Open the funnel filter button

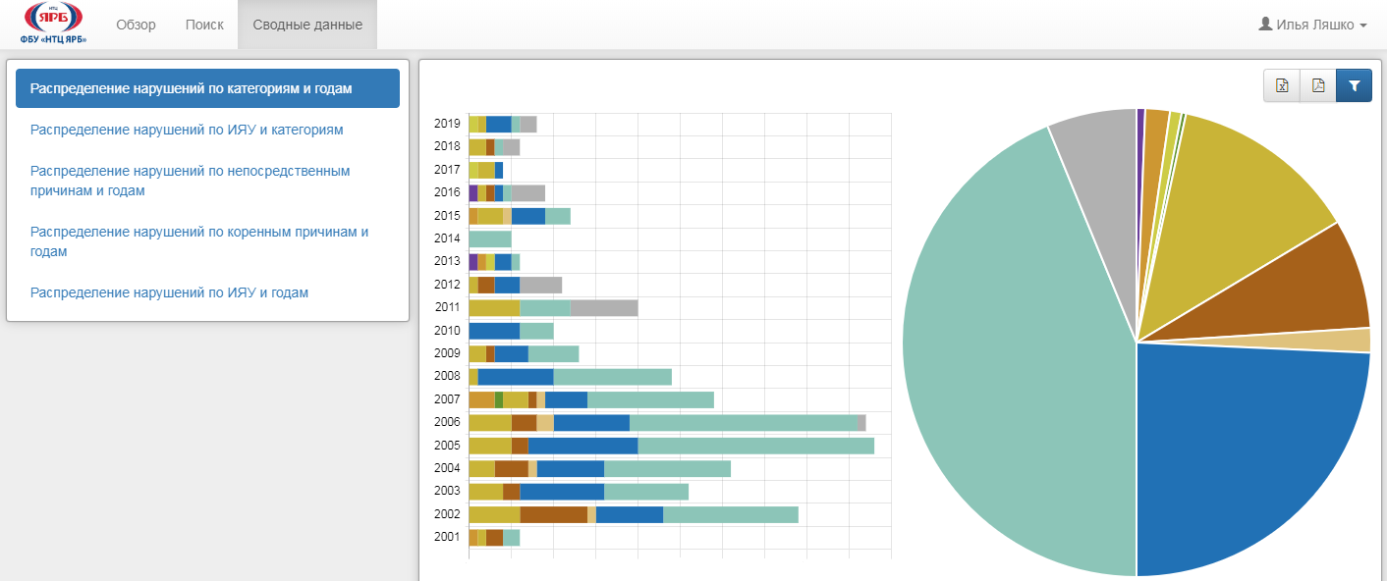(1354, 86)
